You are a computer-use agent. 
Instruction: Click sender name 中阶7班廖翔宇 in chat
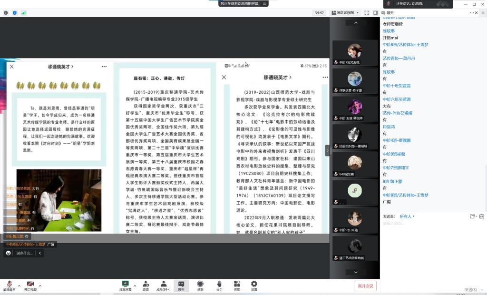[396, 167]
